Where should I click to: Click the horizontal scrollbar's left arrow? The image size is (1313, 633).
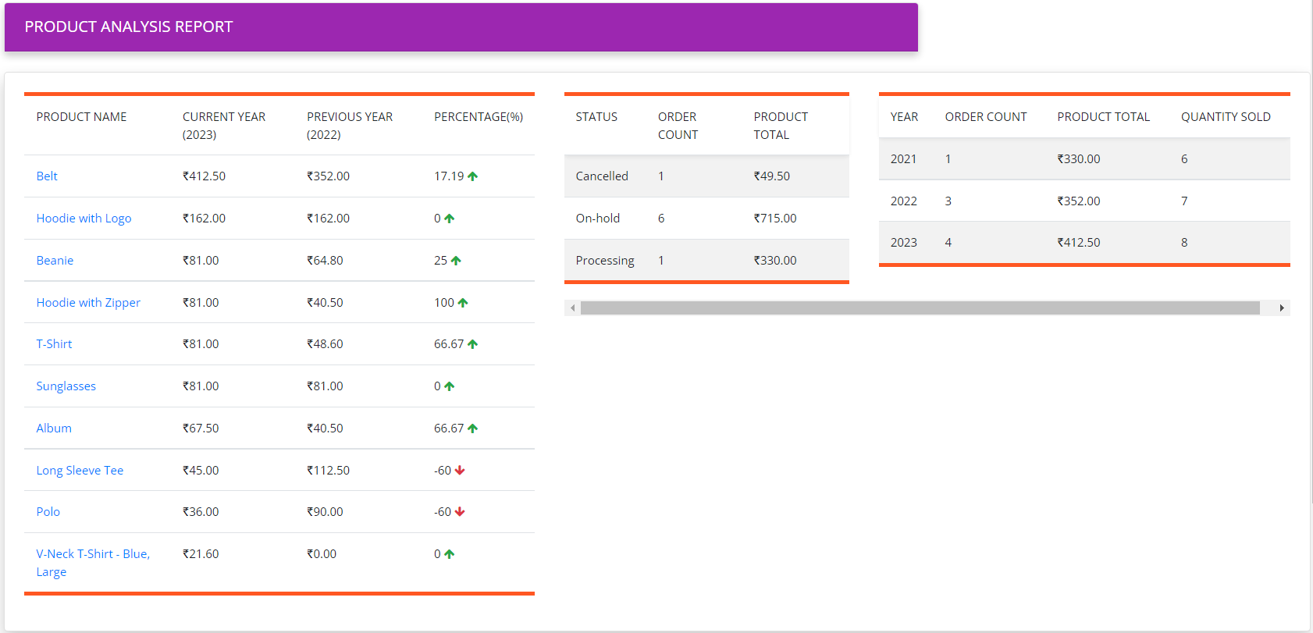point(573,308)
